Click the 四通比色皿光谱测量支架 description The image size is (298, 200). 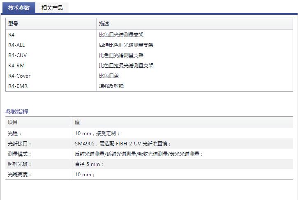pos(126,45)
